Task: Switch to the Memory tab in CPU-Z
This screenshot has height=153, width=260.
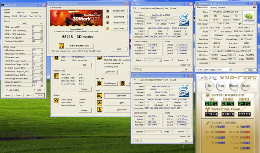Action: coord(159,8)
